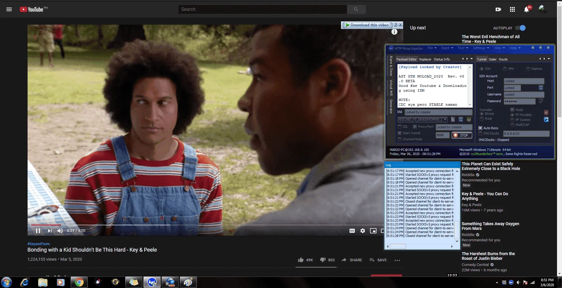Click the SHARE button
The width and height of the screenshot is (562, 288).
click(352, 260)
